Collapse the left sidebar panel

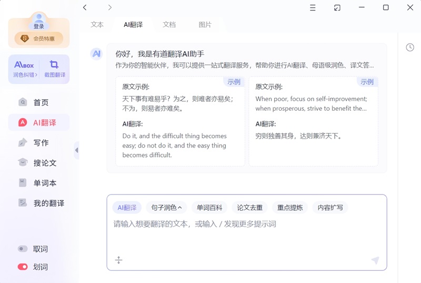click(77, 150)
